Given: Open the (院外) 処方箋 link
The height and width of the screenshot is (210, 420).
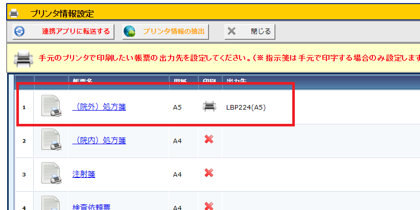Looking at the screenshot, I should pos(99,107).
